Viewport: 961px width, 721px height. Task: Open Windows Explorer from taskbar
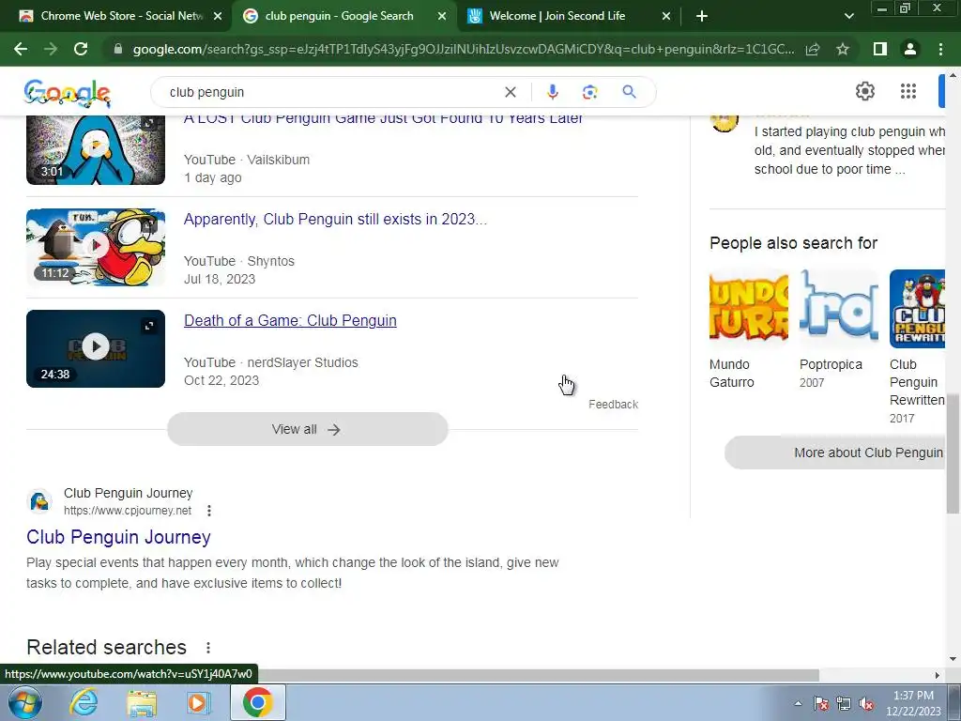coord(142,702)
